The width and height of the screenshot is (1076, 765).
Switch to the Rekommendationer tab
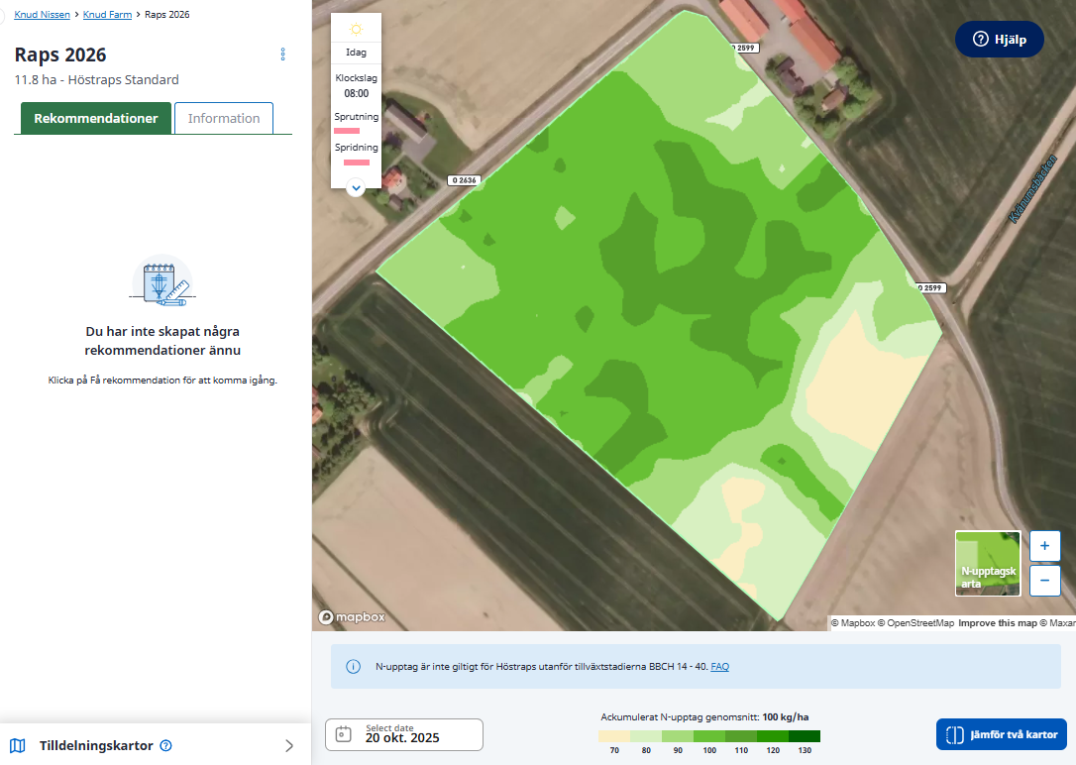[96, 118]
